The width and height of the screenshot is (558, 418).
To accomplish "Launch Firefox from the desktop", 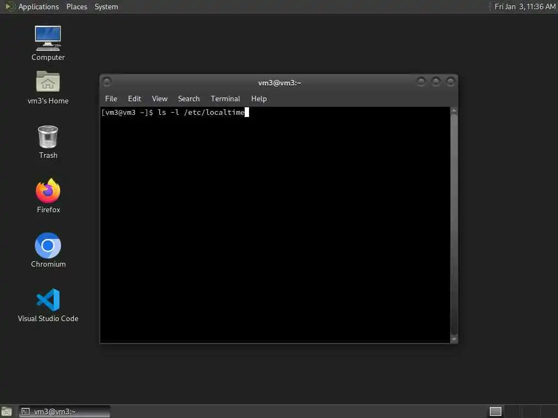I will click(x=48, y=196).
